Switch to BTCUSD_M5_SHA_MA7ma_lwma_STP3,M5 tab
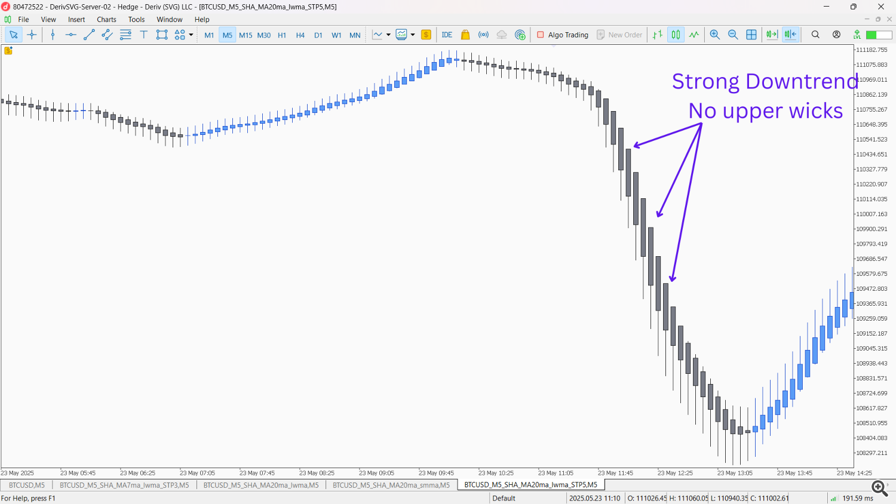896x504 pixels. tap(124, 485)
